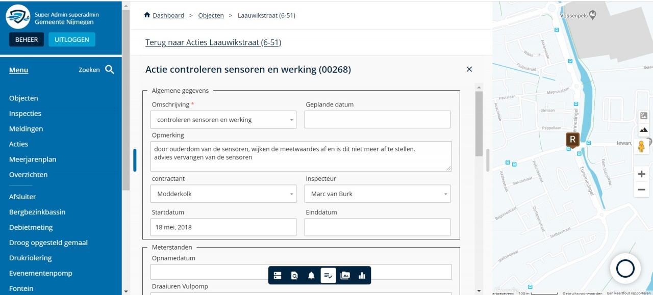Open Meldingen in the sidebar menu
Viewport: 653px width, 295px height.
click(26, 129)
